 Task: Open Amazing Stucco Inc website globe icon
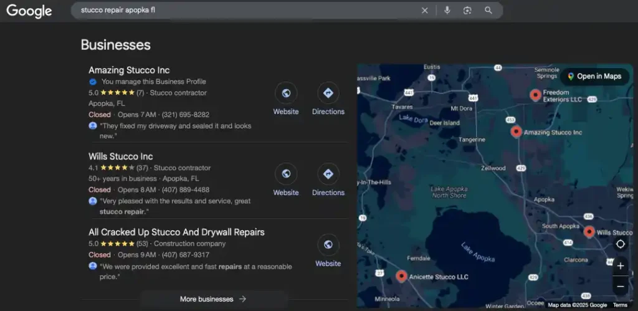tap(286, 93)
